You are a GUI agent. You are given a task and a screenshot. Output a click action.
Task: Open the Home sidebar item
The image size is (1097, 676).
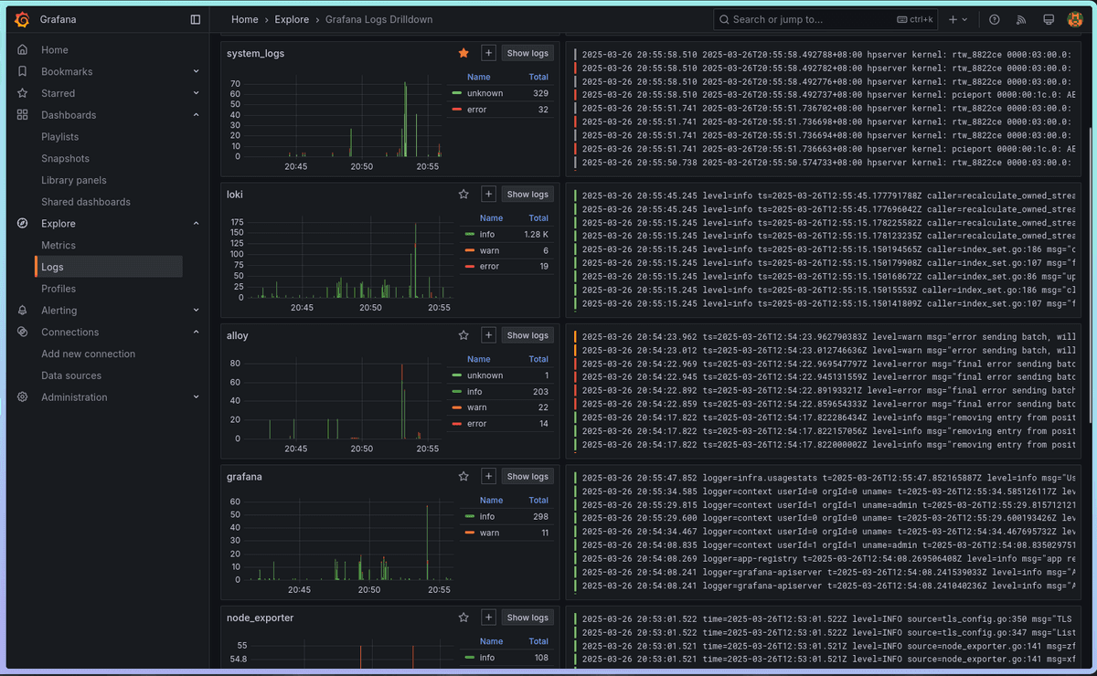pos(54,50)
